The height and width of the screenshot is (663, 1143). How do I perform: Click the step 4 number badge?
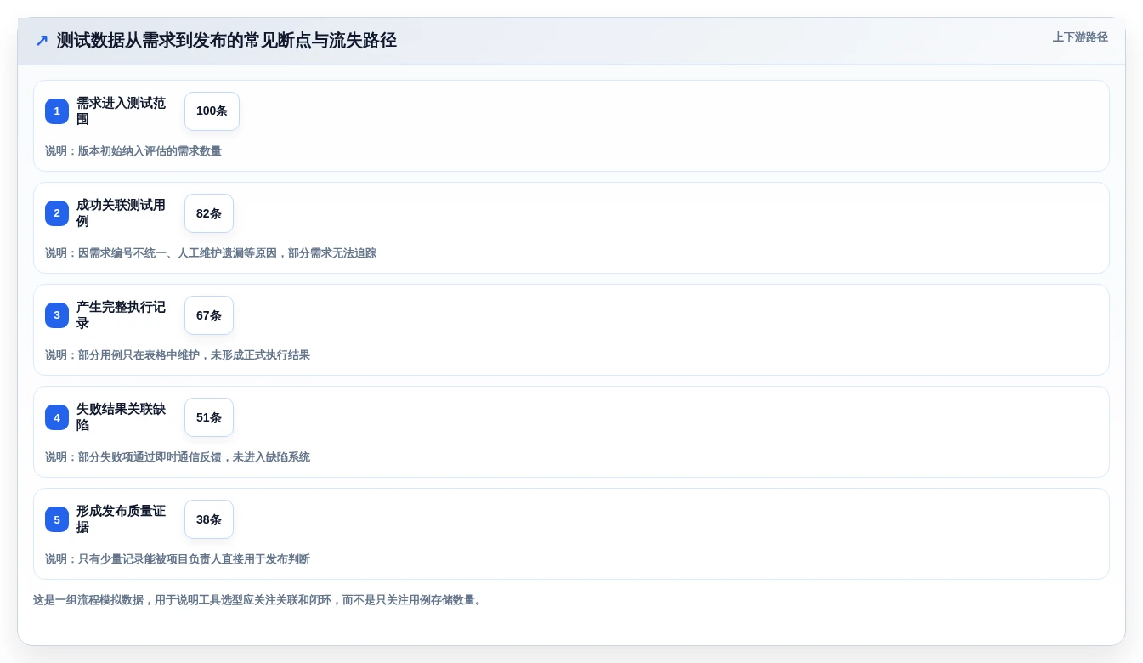pyautogui.click(x=57, y=417)
